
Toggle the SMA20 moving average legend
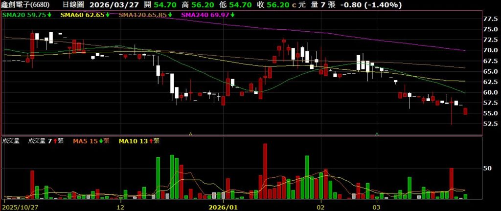[23, 15]
